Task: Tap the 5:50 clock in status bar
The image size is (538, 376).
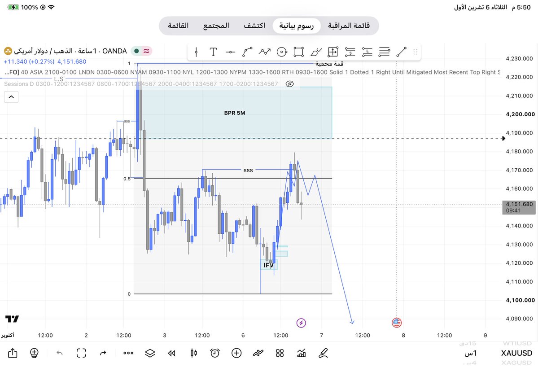Action: click(521, 7)
